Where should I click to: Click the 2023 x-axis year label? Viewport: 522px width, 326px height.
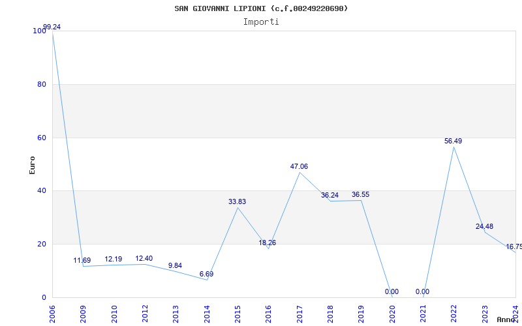(x=485, y=314)
